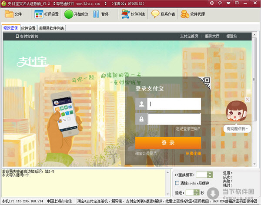
Task: Click 支付宝钱包 link in page header
Action: point(27,36)
